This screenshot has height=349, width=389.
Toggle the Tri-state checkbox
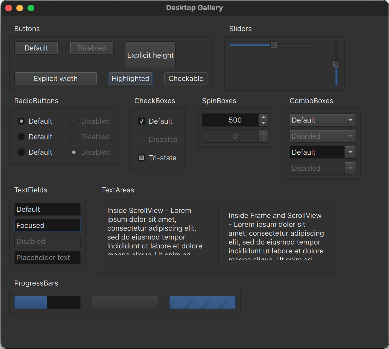click(x=142, y=158)
